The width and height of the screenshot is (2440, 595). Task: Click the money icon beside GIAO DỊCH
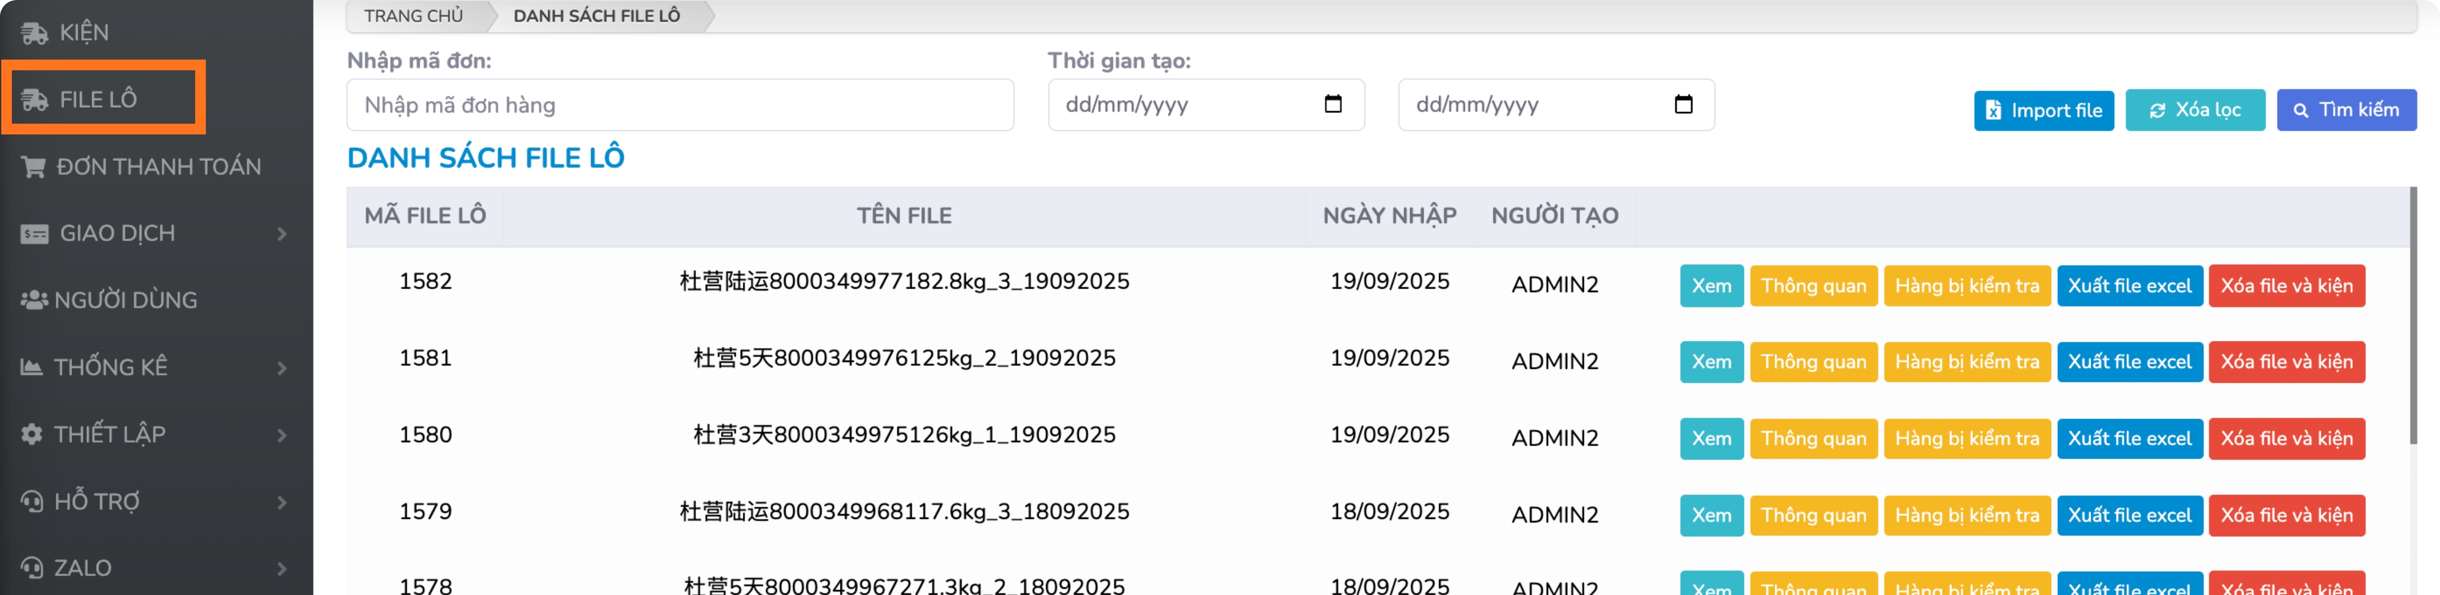click(34, 234)
